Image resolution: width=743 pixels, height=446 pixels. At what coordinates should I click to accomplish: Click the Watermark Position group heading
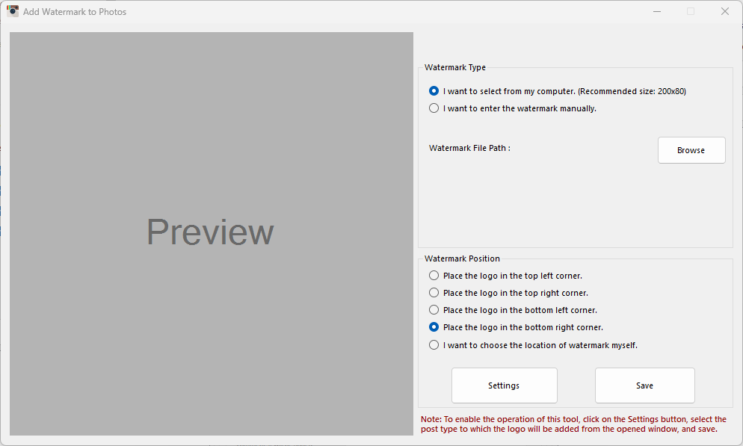click(462, 258)
